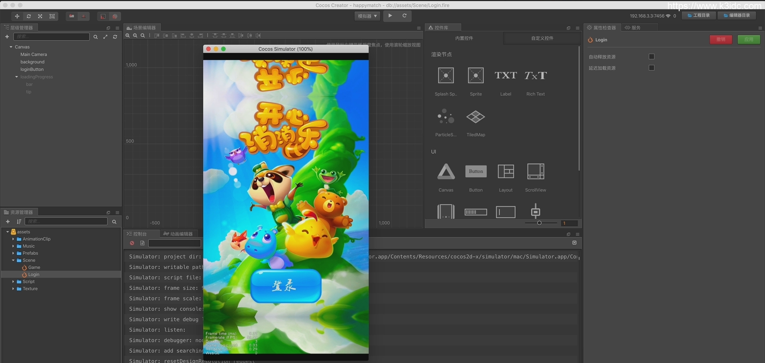Open the animation editor tab

coord(178,234)
